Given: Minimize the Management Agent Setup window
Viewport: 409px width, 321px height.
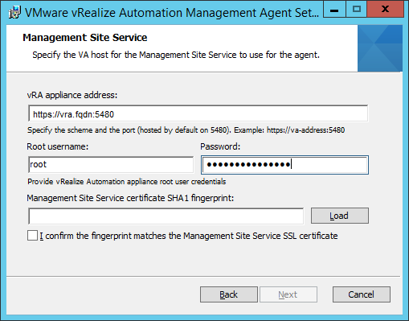Looking at the screenshot, I should (x=334, y=10).
